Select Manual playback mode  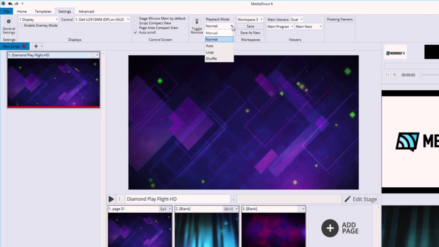[219, 33]
